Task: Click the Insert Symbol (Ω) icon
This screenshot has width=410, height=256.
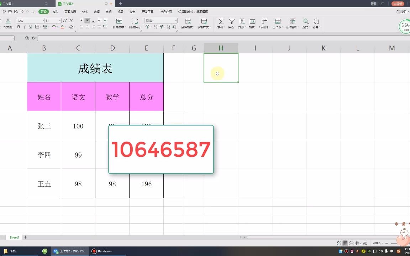Action: tap(316, 21)
